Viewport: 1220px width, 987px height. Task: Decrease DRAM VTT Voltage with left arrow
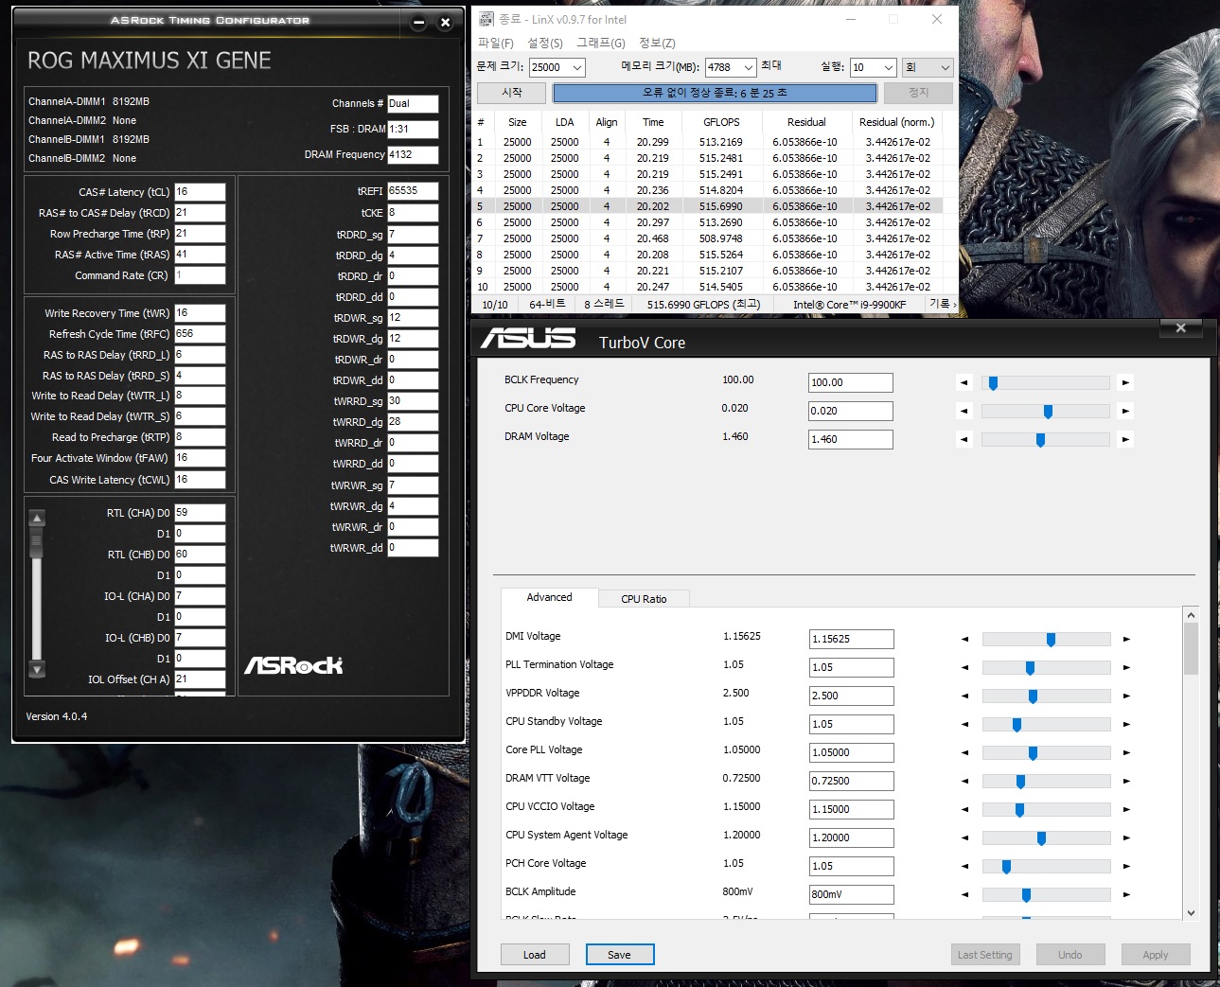(x=965, y=781)
